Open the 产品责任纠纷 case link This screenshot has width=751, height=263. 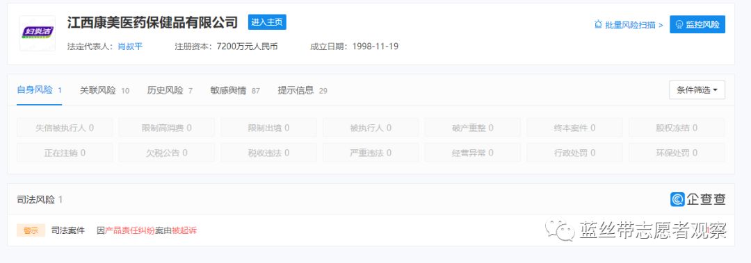click(x=130, y=230)
